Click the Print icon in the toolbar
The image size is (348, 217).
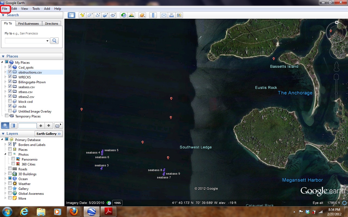[172, 15]
